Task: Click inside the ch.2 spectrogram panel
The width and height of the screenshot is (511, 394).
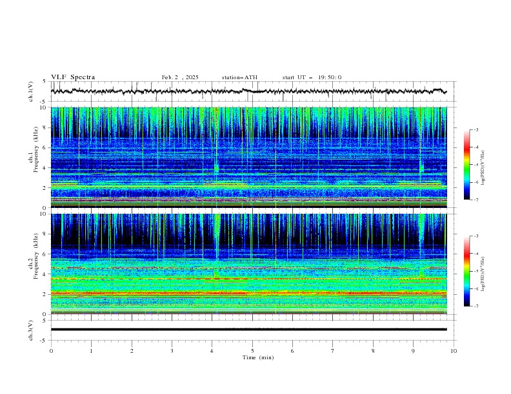Action: (x=248, y=264)
